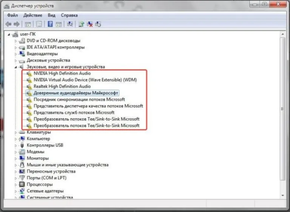Toggle the console tree toolbar icon

(28, 24)
